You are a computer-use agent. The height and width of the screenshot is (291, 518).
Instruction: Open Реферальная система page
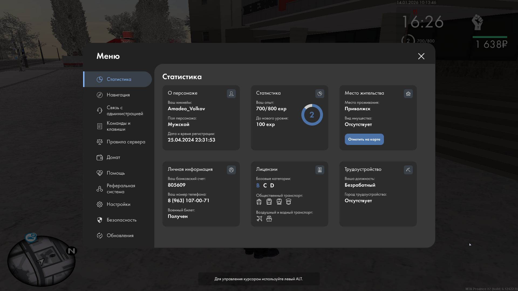[120, 189]
